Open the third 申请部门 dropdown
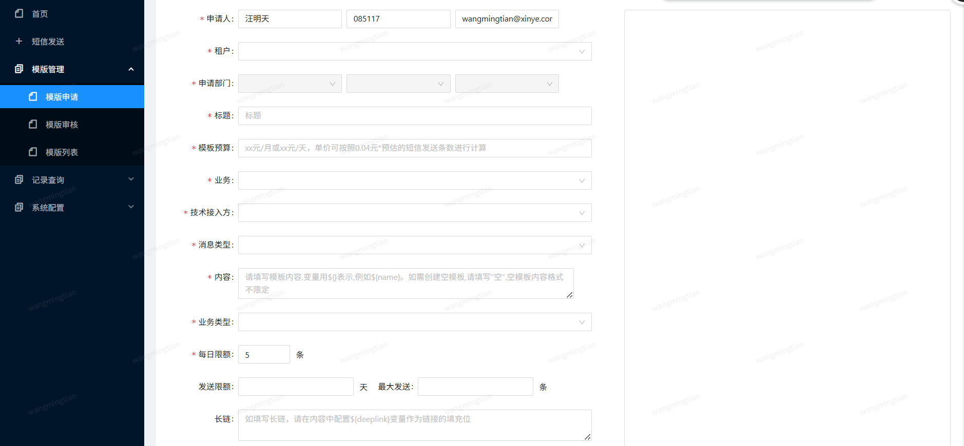This screenshot has width=964, height=446. pos(507,84)
